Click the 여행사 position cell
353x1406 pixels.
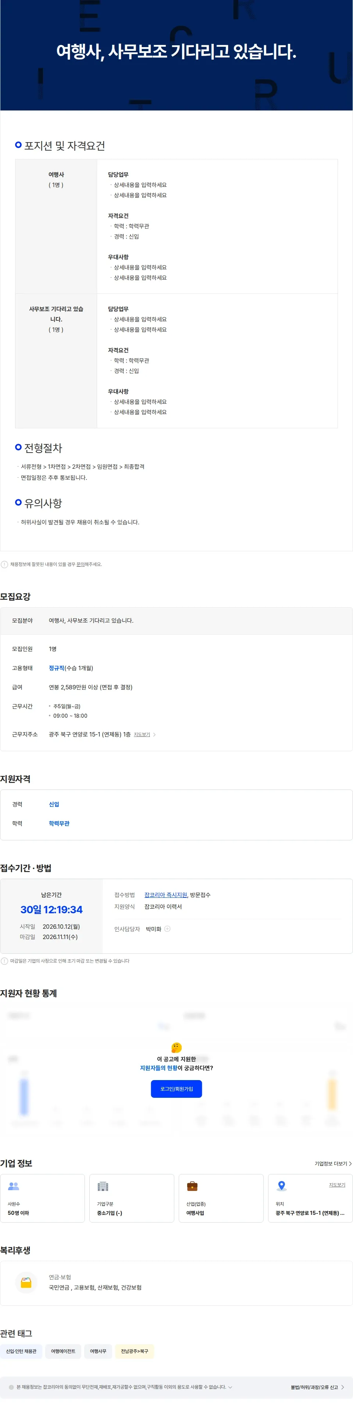tap(56, 226)
